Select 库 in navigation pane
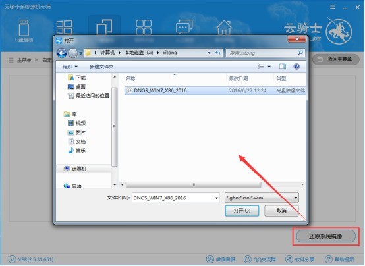The image size is (365, 266). (x=70, y=114)
